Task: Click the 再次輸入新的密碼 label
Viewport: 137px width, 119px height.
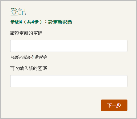Action: pos(29,68)
